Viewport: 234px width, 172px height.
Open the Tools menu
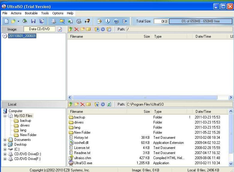45,13
